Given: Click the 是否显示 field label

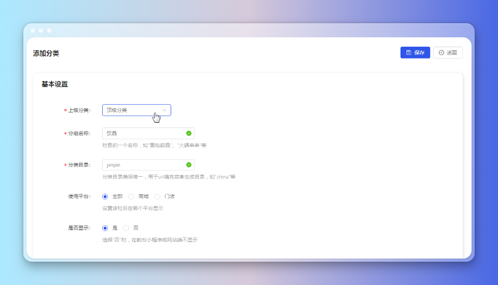Looking at the screenshot, I should [x=79, y=228].
